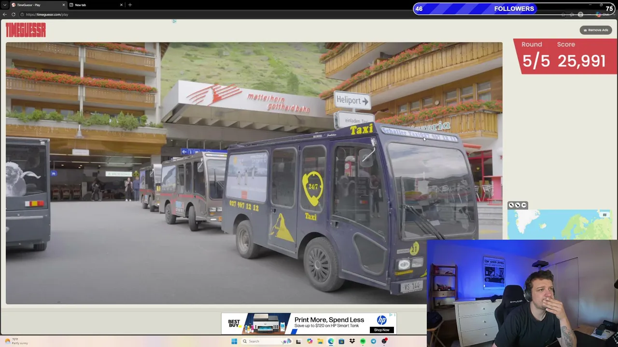Reload the page with the refresh icon
Viewport: 618px width, 347px height.
(x=14, y=14)
